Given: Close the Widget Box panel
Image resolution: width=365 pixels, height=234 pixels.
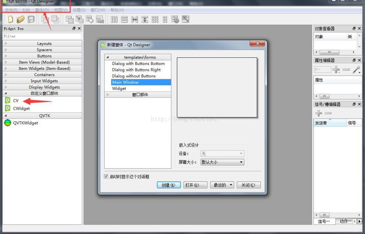Looking at the screenshot, I should click(79, 28).
